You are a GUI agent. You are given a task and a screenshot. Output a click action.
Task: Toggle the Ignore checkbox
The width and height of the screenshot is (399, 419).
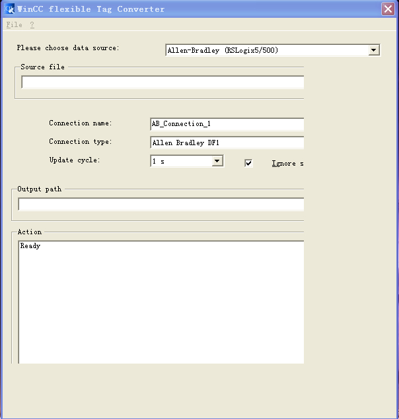point(248,163)
